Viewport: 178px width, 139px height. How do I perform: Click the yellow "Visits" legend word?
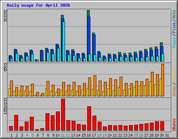pos(174,76)
